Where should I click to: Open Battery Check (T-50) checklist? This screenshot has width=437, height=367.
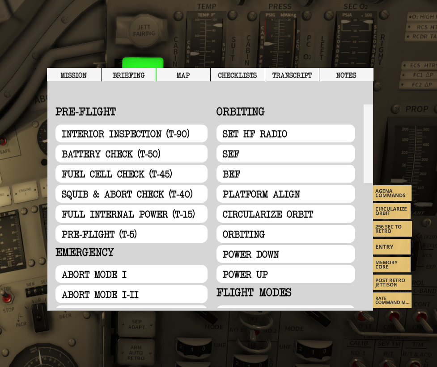pyautogui.click(x=131, y=154)
